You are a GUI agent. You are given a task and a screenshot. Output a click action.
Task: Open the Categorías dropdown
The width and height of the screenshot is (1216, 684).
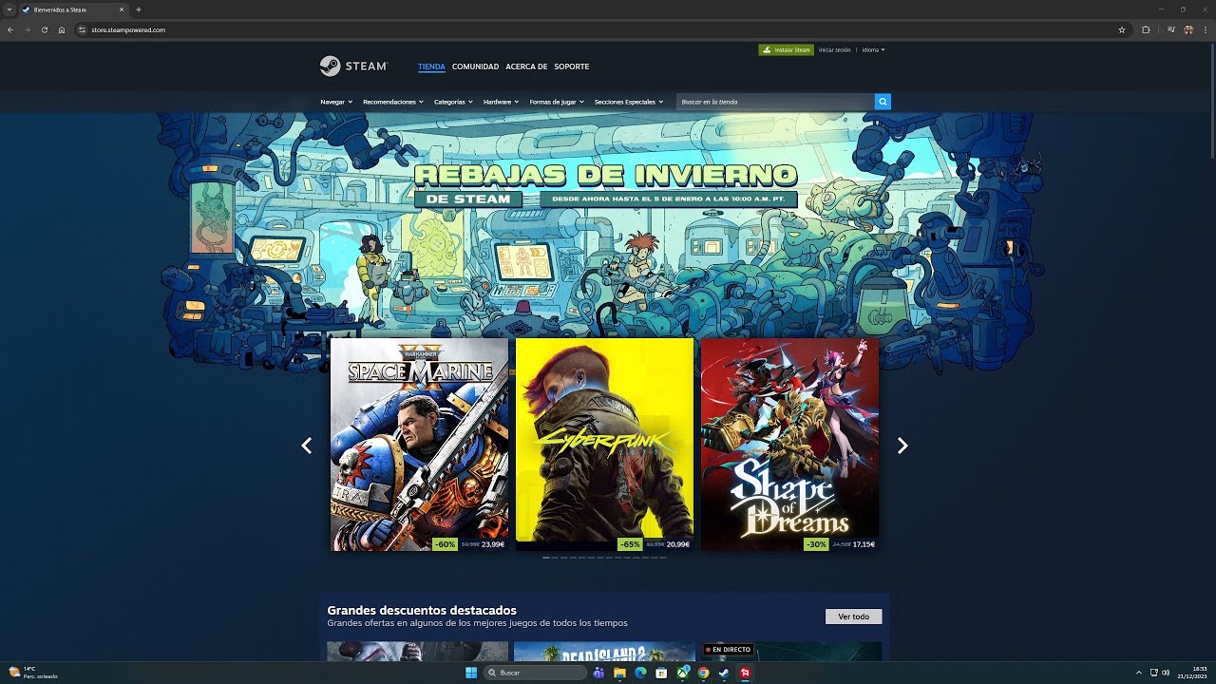pos(453,102)
